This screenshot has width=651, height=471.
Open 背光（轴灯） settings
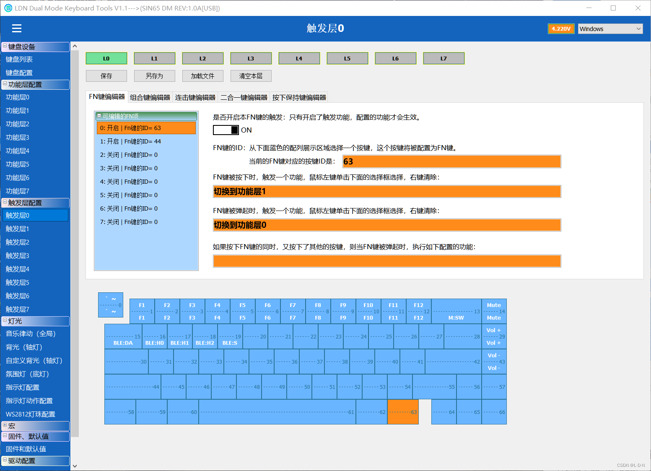tap(35, 347)
